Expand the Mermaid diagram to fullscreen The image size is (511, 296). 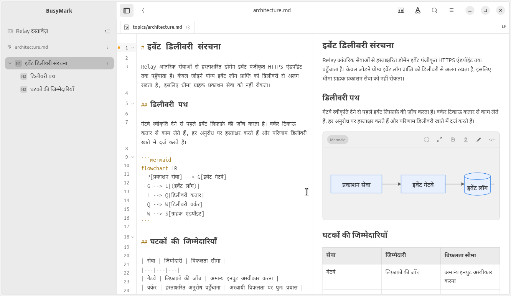(x=440, y=140)
